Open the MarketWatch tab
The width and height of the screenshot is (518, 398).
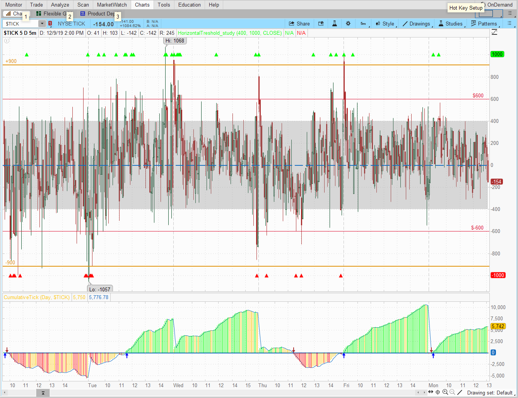click(x=112, y=5)
